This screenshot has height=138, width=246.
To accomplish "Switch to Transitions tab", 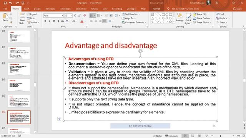I will [50, 9].
